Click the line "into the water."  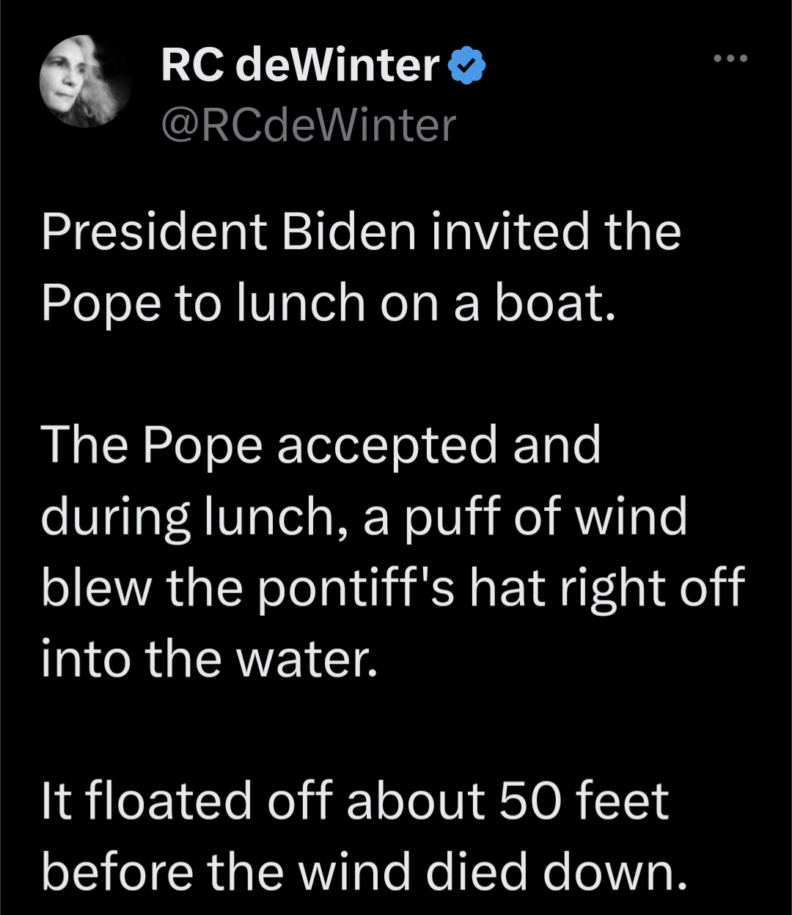(209, 658)
